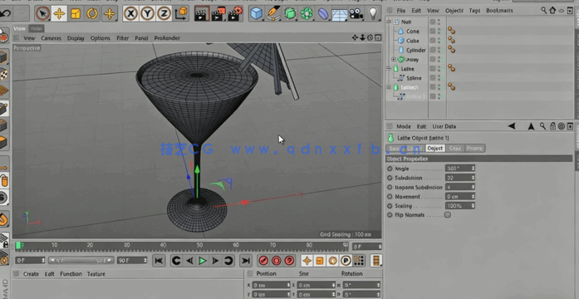Click the Phong tag on Cone
The height and width of the screenshot is (299, 579).
[x=451, y=31]
